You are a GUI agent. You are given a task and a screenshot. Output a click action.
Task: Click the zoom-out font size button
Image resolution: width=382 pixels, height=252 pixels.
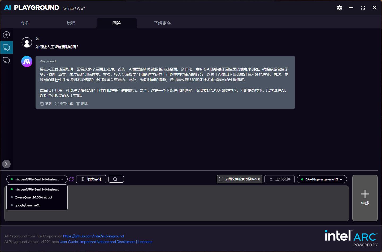(116, 179)
